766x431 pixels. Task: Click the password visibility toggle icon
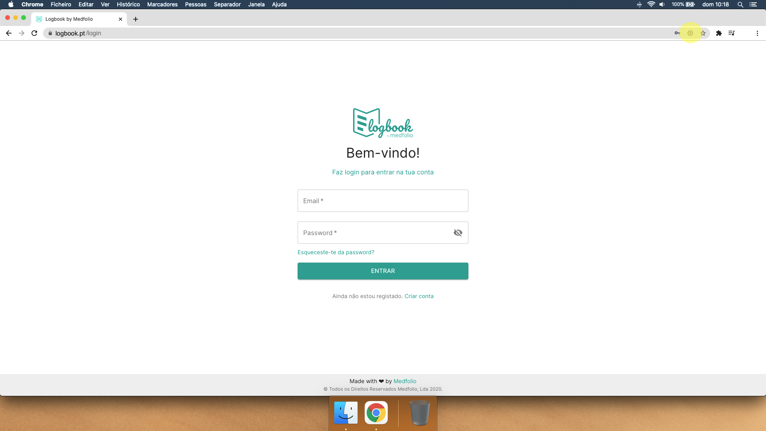pos(458,233)
